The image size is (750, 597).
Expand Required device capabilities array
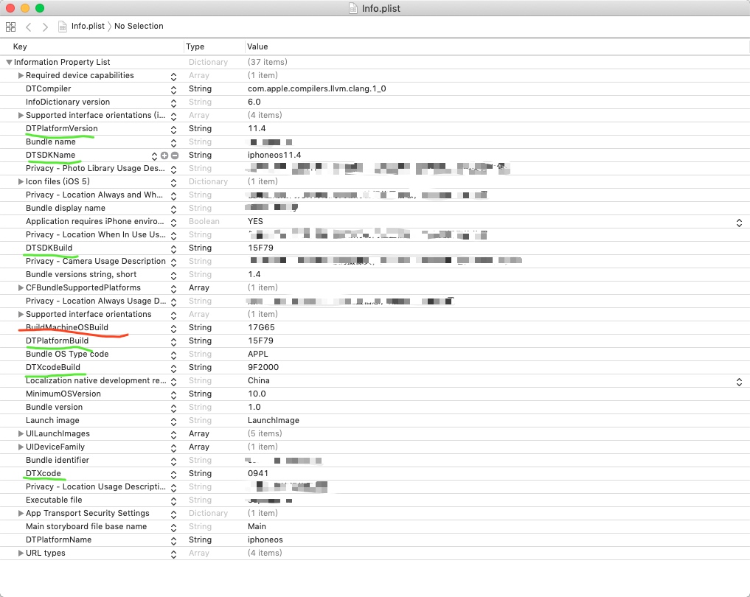(21, 76)
